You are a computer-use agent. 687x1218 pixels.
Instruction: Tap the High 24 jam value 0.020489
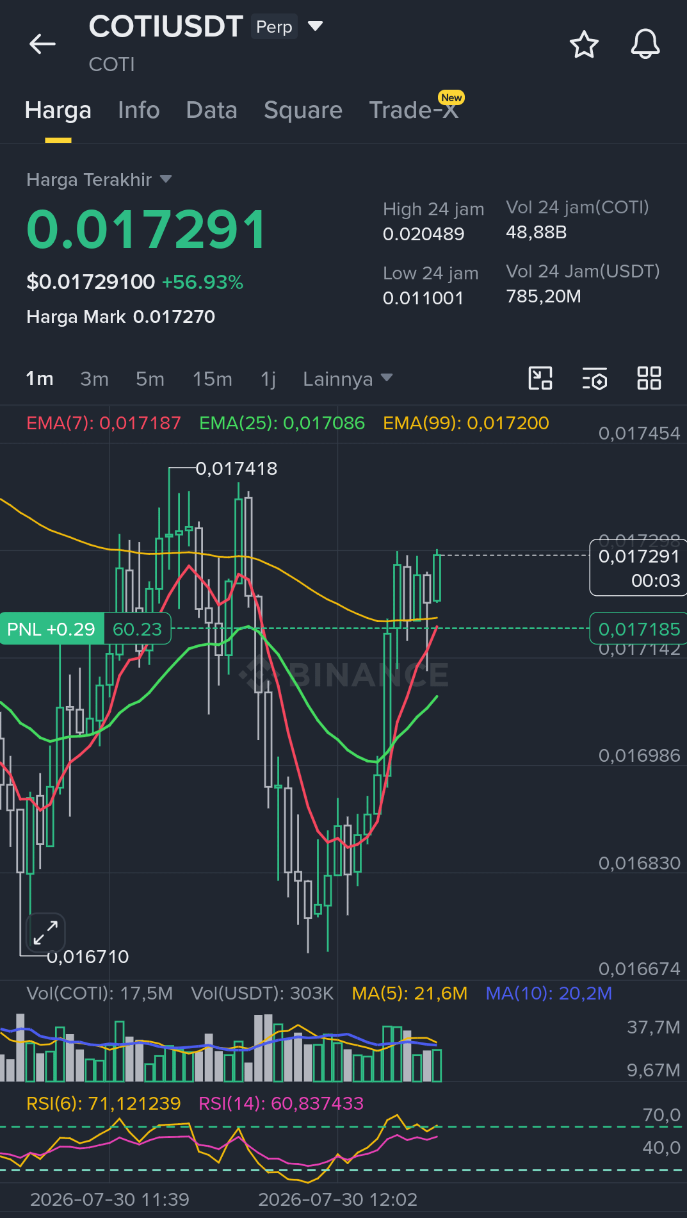coord(423,234)
